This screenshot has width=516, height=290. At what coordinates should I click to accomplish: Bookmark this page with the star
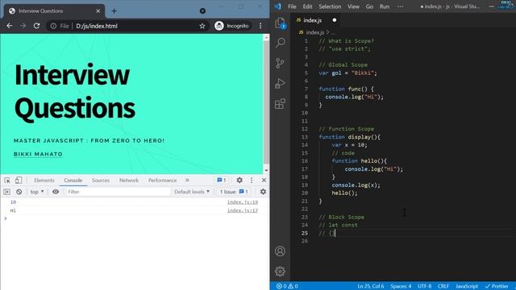click(202, 26)
